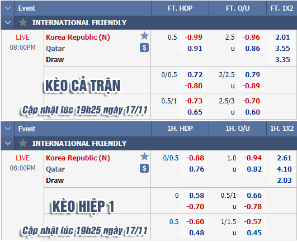297x242 pixels.
Task: Select FT 0.5/1 handicap odds -0.73
Action: point(194,101)
